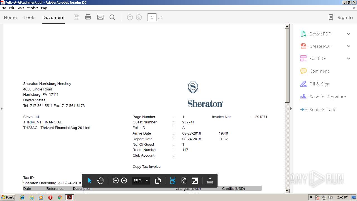357x201 pixels.
Task: Select the Document tab
Action: pyautogui.click(x=54, y=17)
